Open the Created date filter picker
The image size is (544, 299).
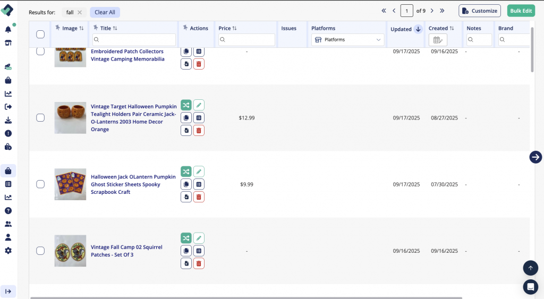(x=438, y=40)
